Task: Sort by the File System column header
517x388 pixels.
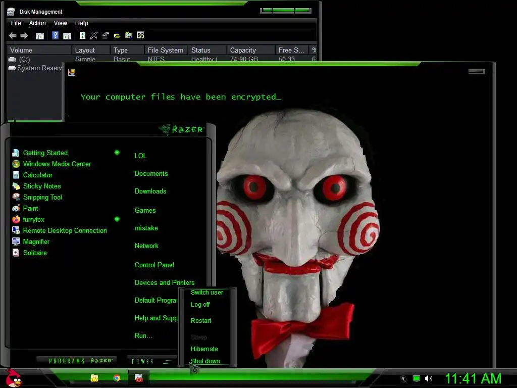Action: (166, 50)
